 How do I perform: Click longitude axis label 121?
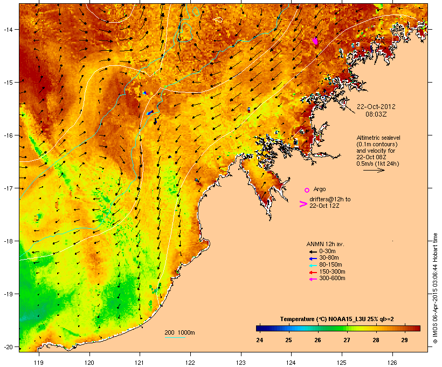140,363
